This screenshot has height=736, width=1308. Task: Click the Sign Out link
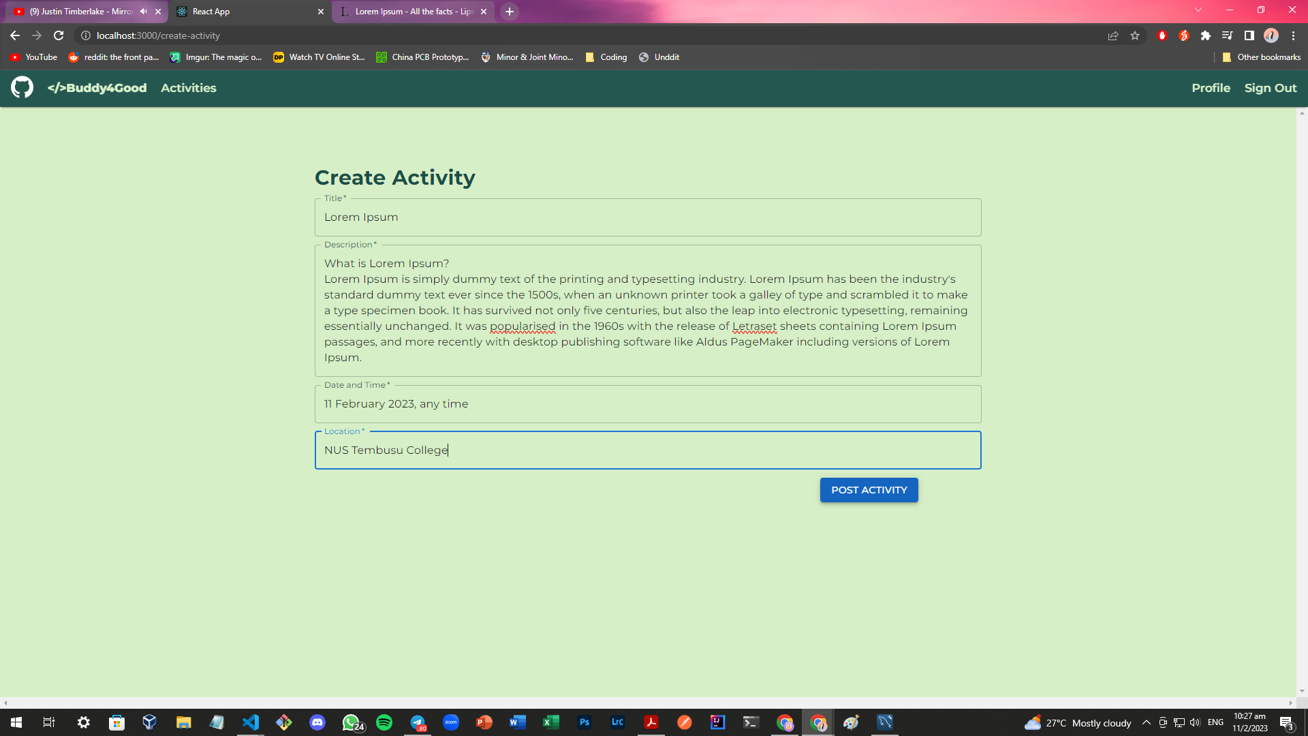pyautogui.click(x=1270, y=88)
